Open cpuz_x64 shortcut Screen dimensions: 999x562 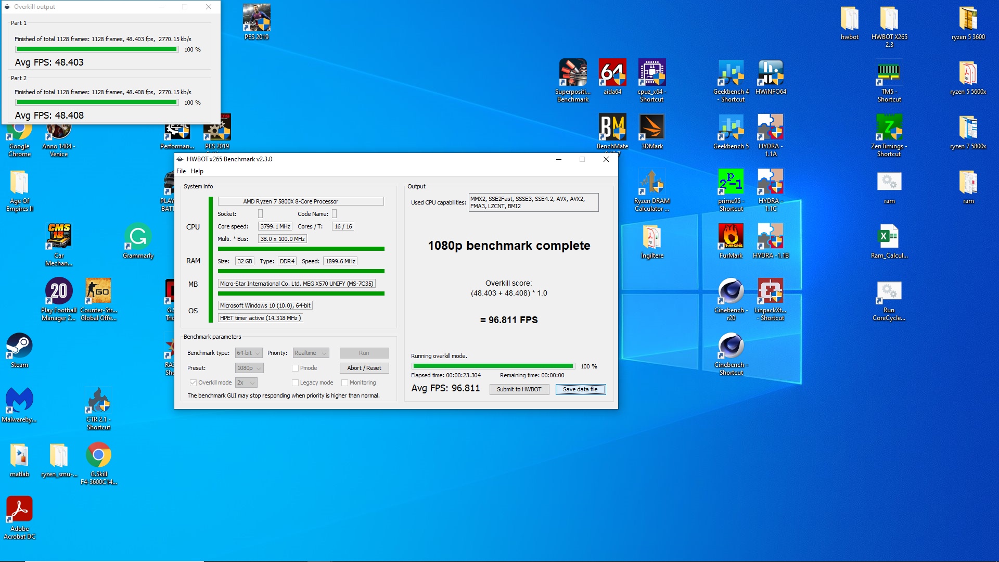click(x=652, y=81)
